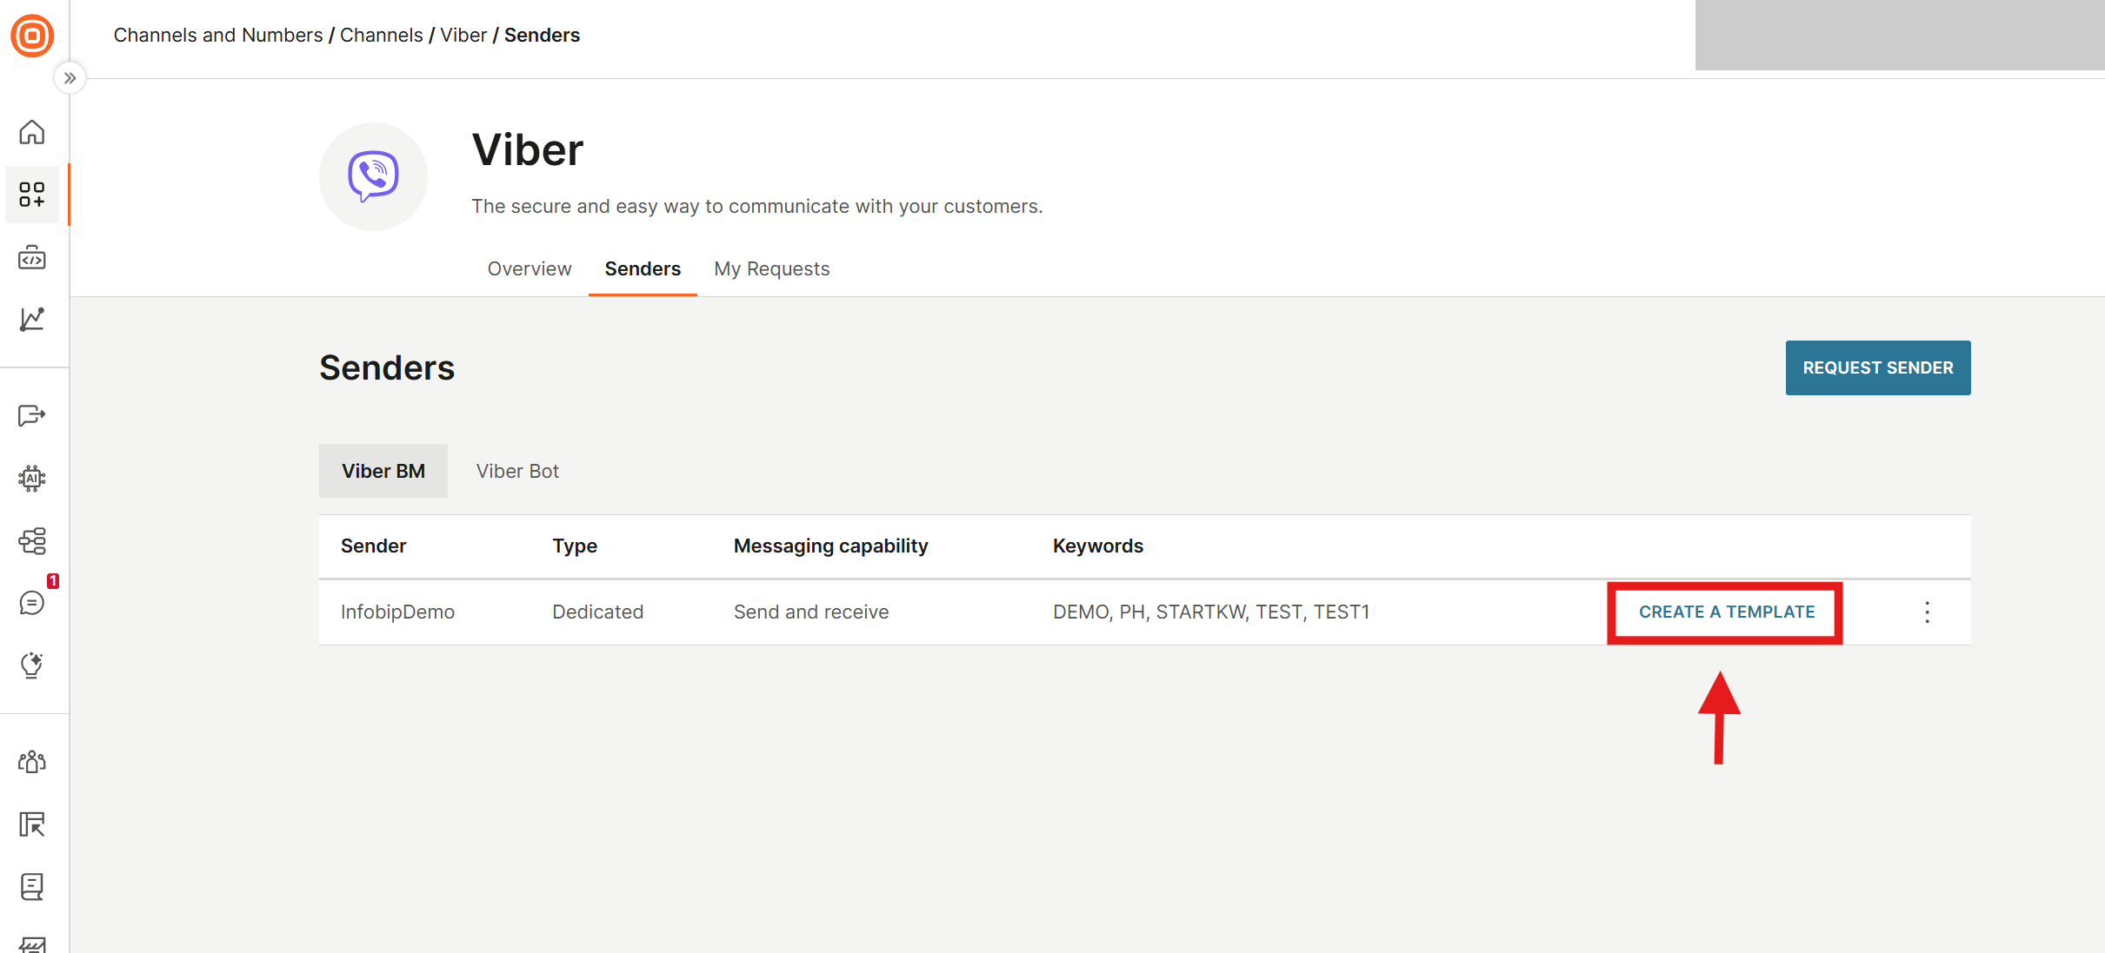
Task: Open the Analyze chart icon
Action: point(32,320)
